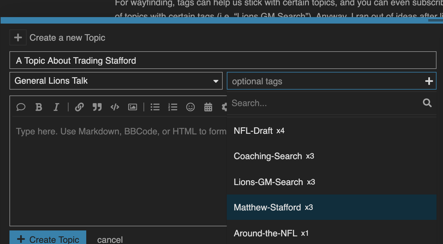Start a bulleted list
The image size is (443, 244).
click(155, 107)
